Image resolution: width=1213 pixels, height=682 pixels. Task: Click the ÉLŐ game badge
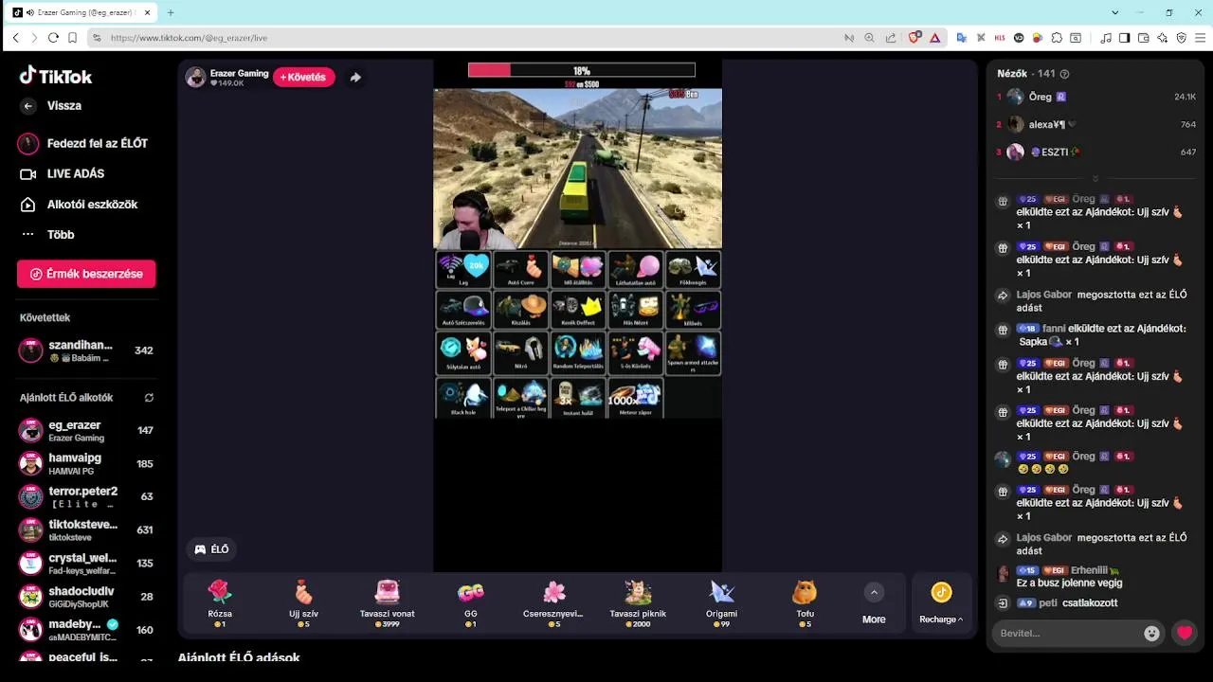pos(212,549)
